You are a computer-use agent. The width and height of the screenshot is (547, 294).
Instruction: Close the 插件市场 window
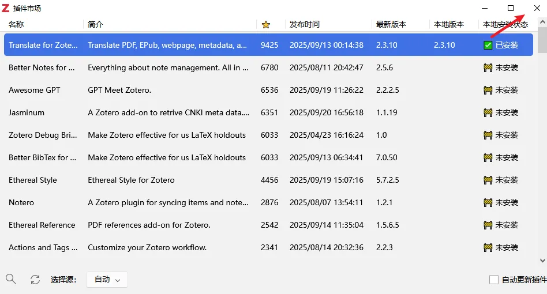coord(537,8)
